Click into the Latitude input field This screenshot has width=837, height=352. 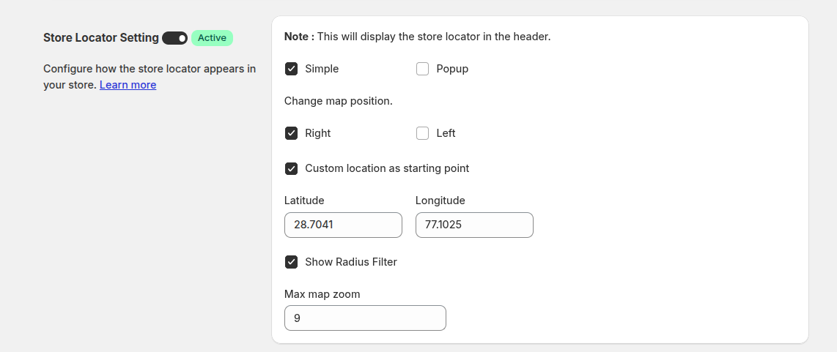343,225
